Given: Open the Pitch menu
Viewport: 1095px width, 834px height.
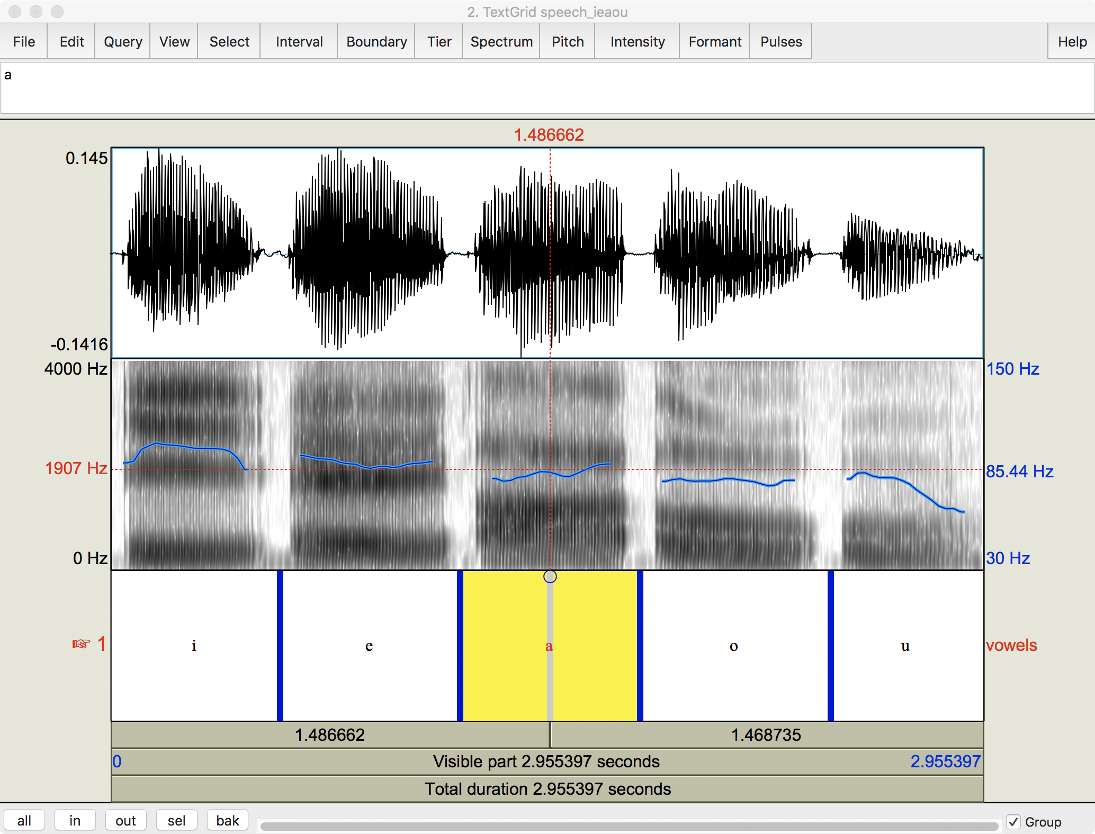Looking at the screenshot, I should (x=568, y=42).
